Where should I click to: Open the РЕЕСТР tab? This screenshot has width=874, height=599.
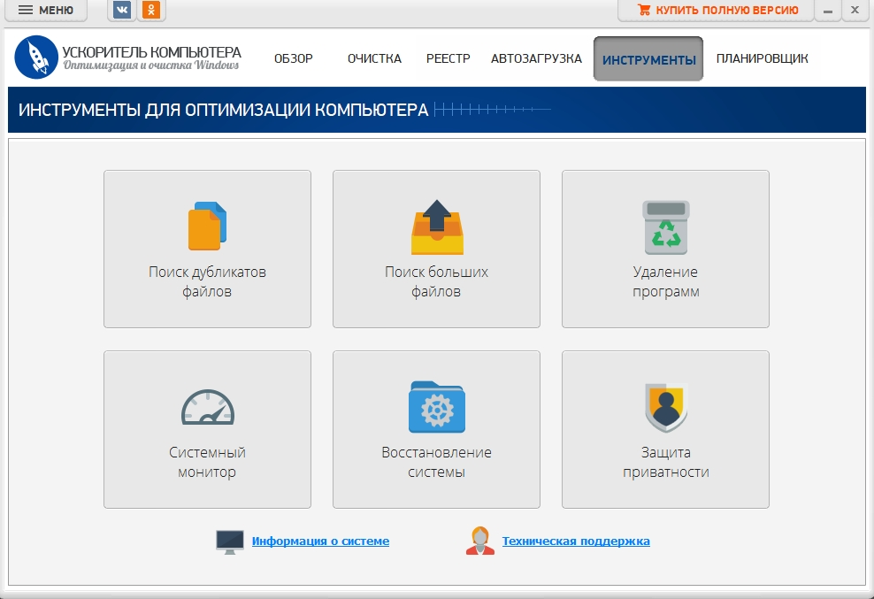(448, 58)
